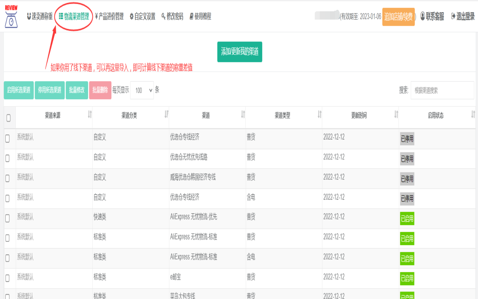Open the 使用教程 book icon
This screenshot has height=299, width=478.
[x=192, y=16]
